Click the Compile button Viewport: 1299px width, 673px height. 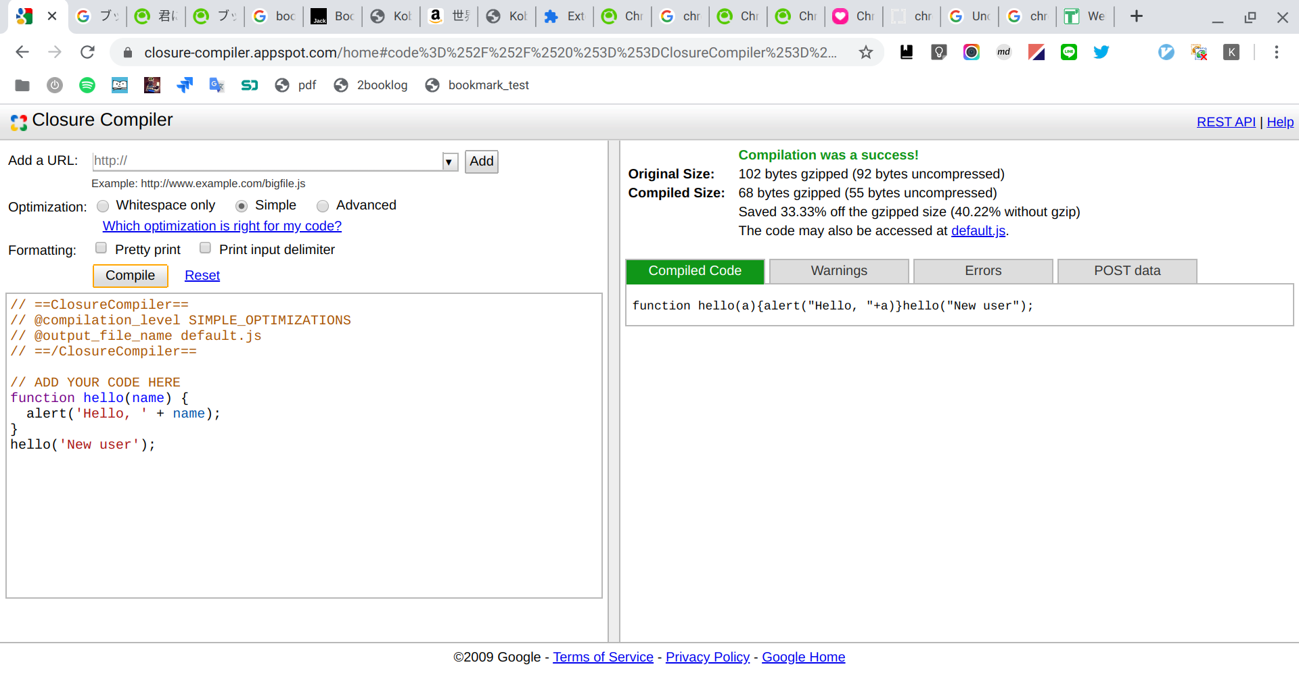[130, 276]
